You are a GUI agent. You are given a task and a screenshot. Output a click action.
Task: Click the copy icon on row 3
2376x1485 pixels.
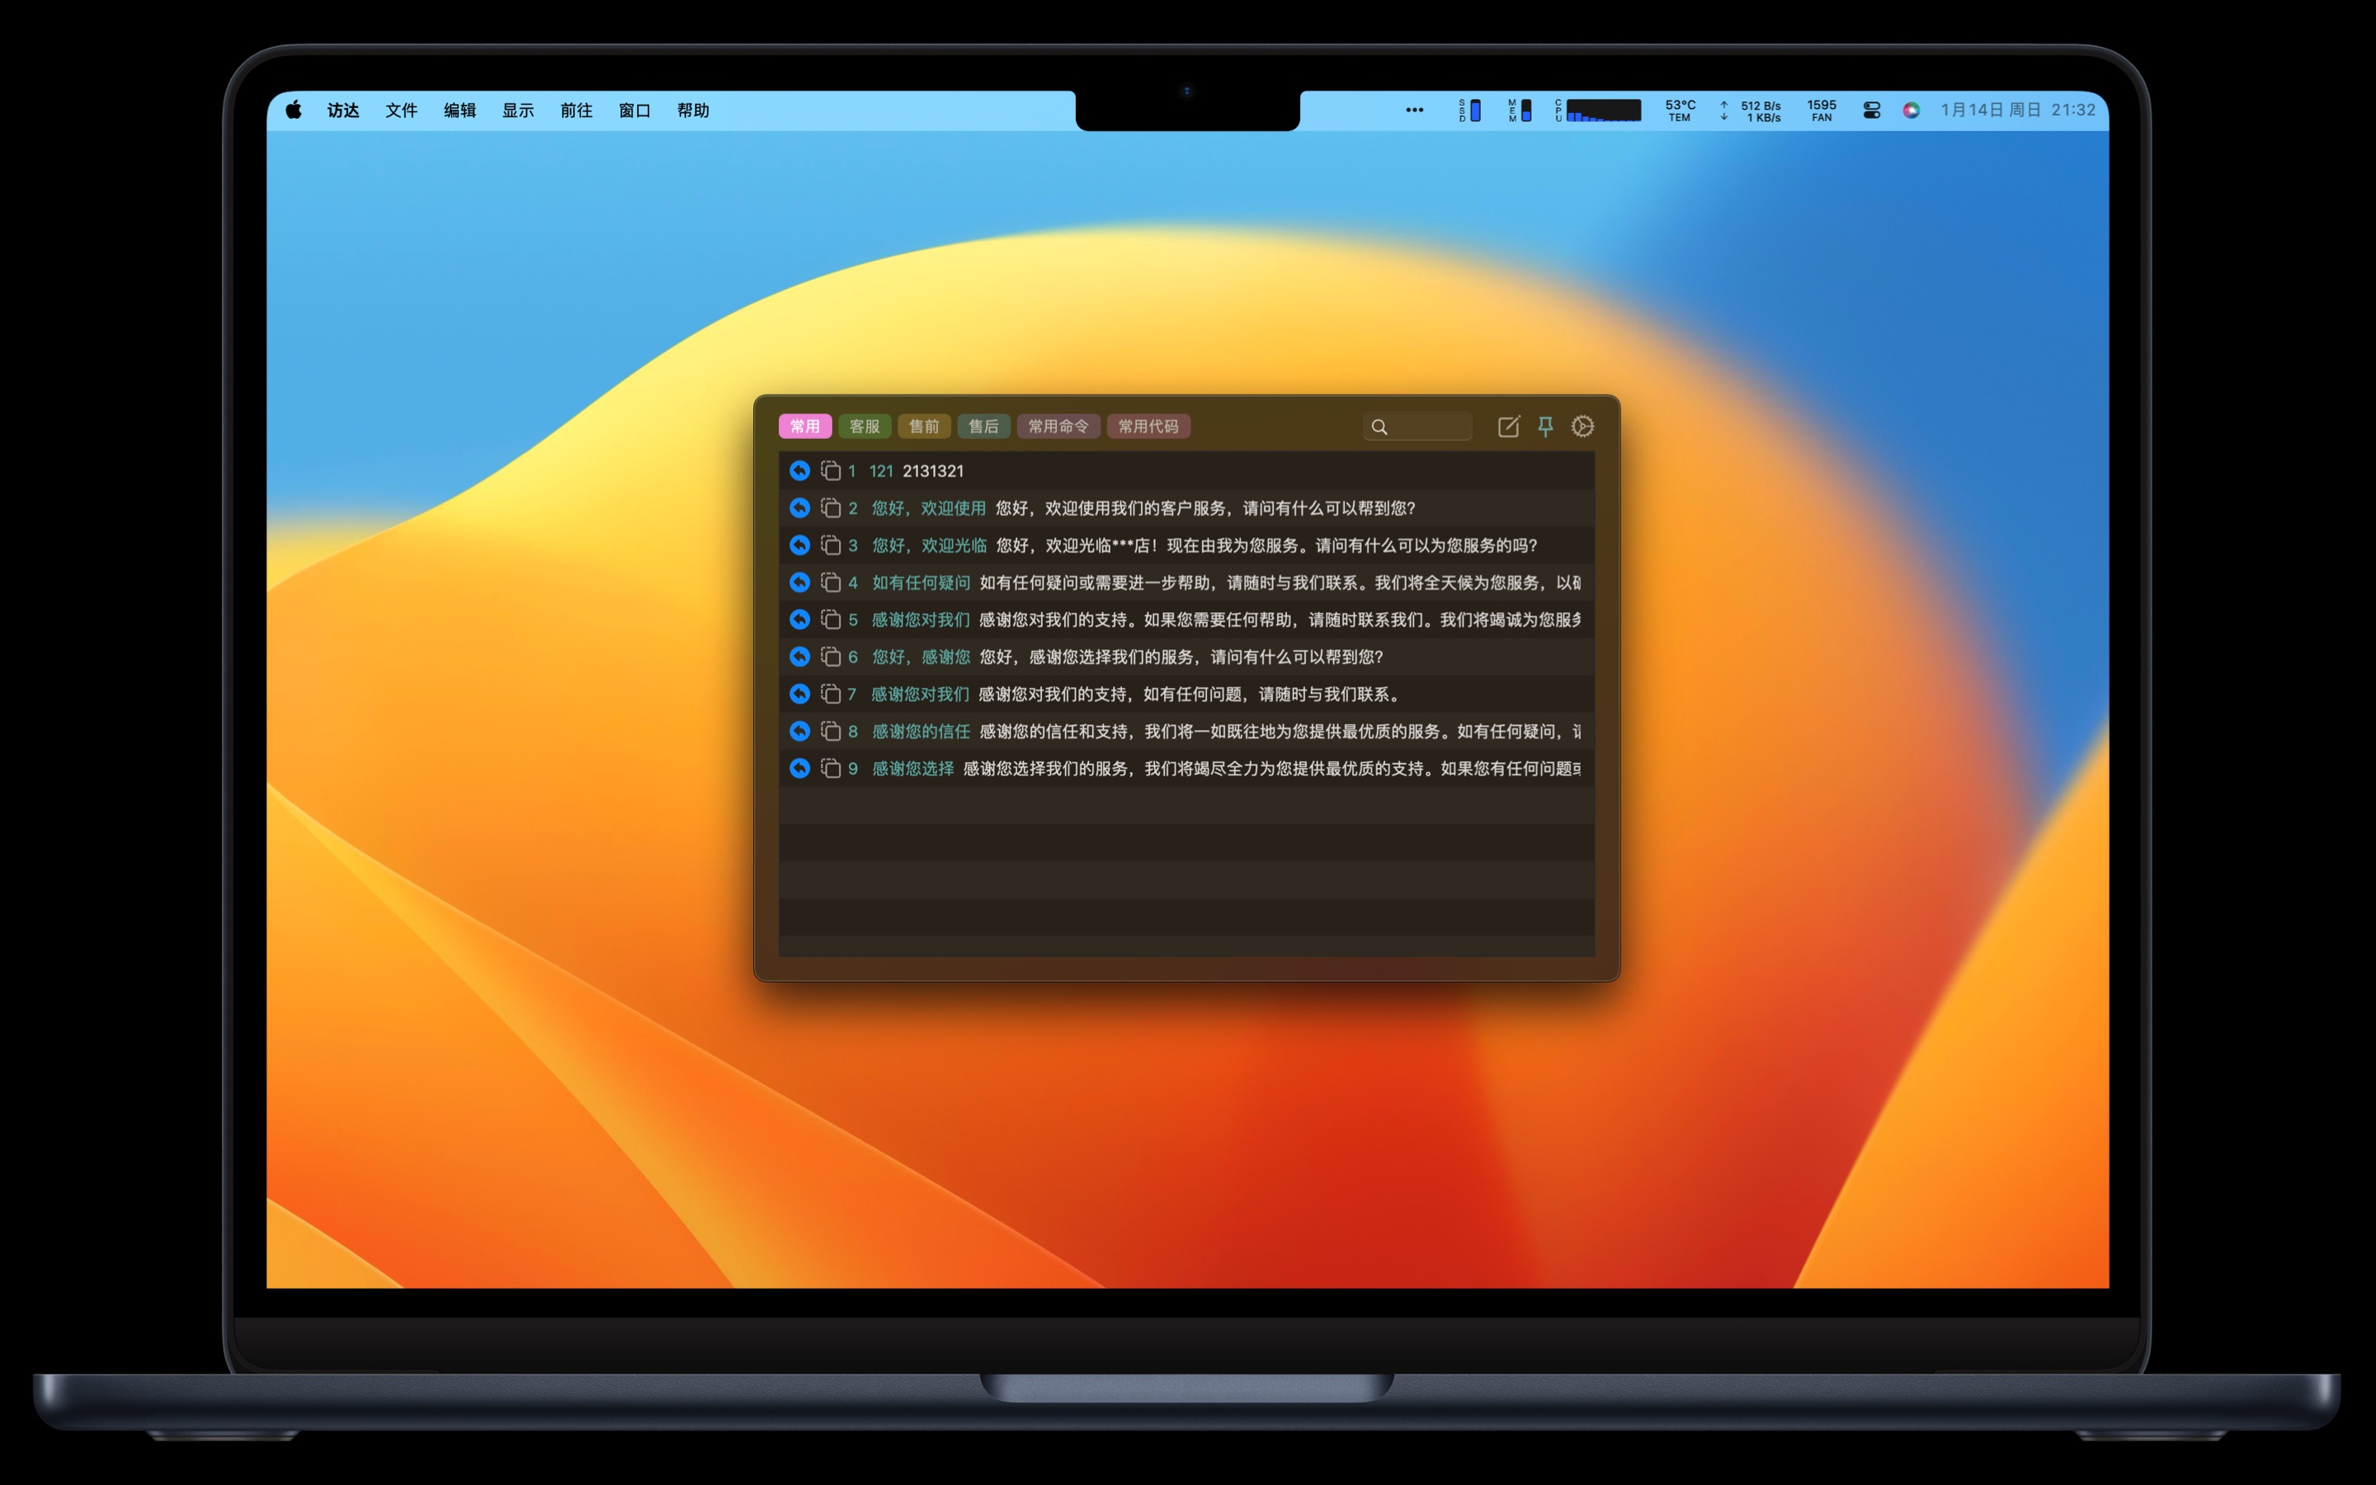click(x=831, y=545)
